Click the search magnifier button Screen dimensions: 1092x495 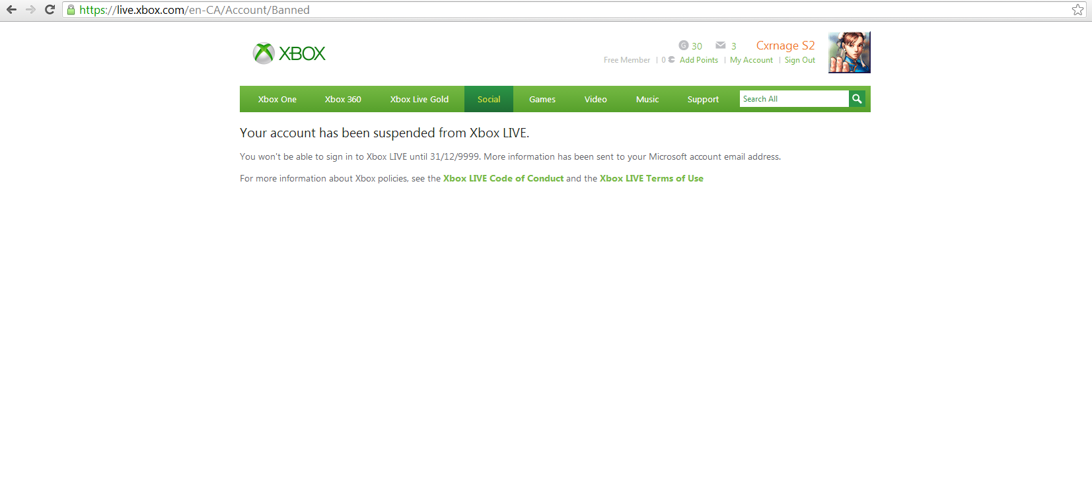coord(857,99)
